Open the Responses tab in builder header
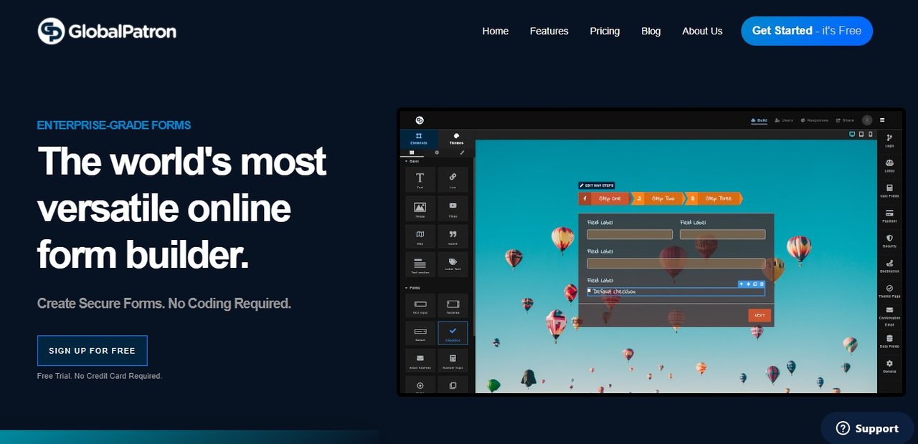Screen dimensions: 918x444 pyautogui.click(x=815, y=120)
